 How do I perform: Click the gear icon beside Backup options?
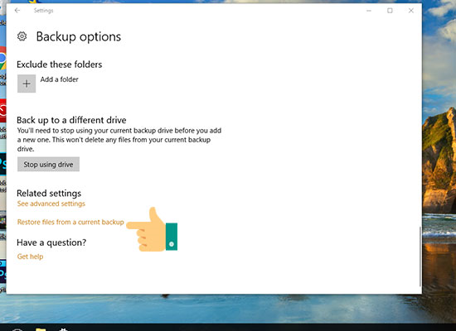22,36
